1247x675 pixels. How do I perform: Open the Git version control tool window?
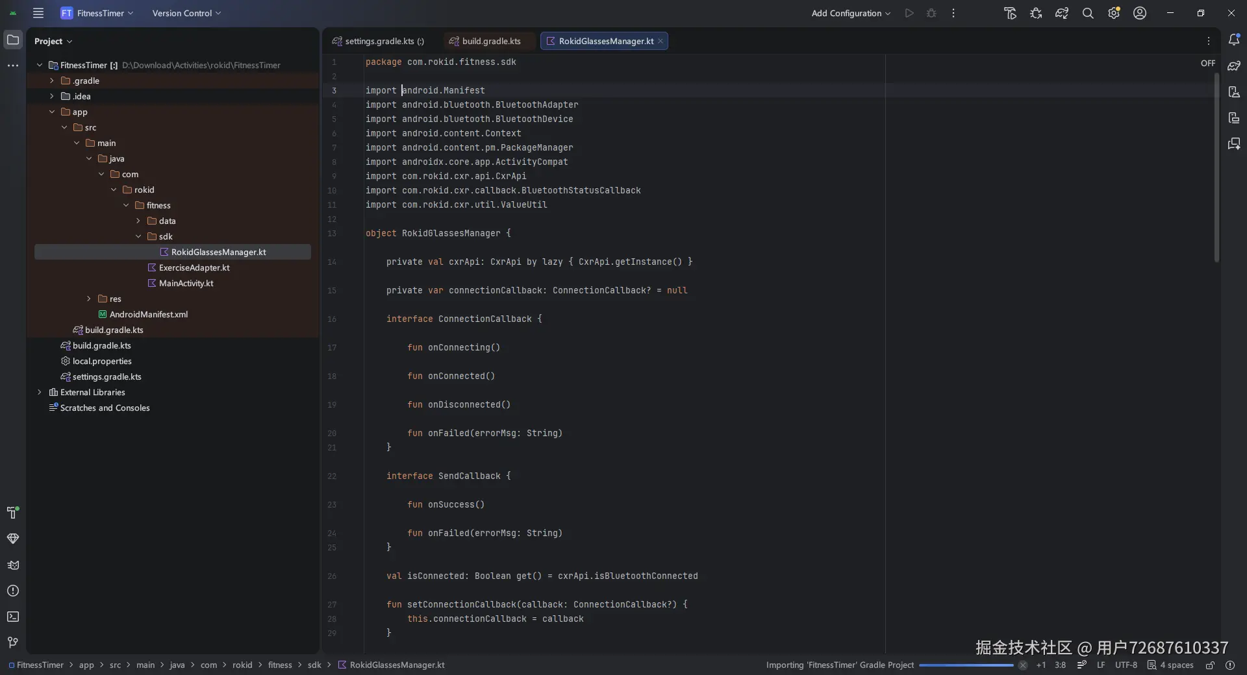point(13,643)
